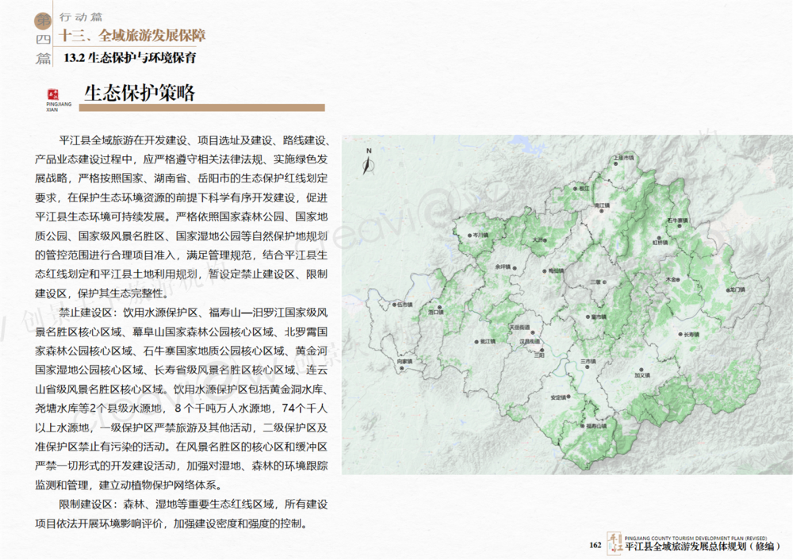Click the footer Pingjiang calligraphy logo
Image resolution: width=793 pixels, height=560 pixels.
[615, 542]
